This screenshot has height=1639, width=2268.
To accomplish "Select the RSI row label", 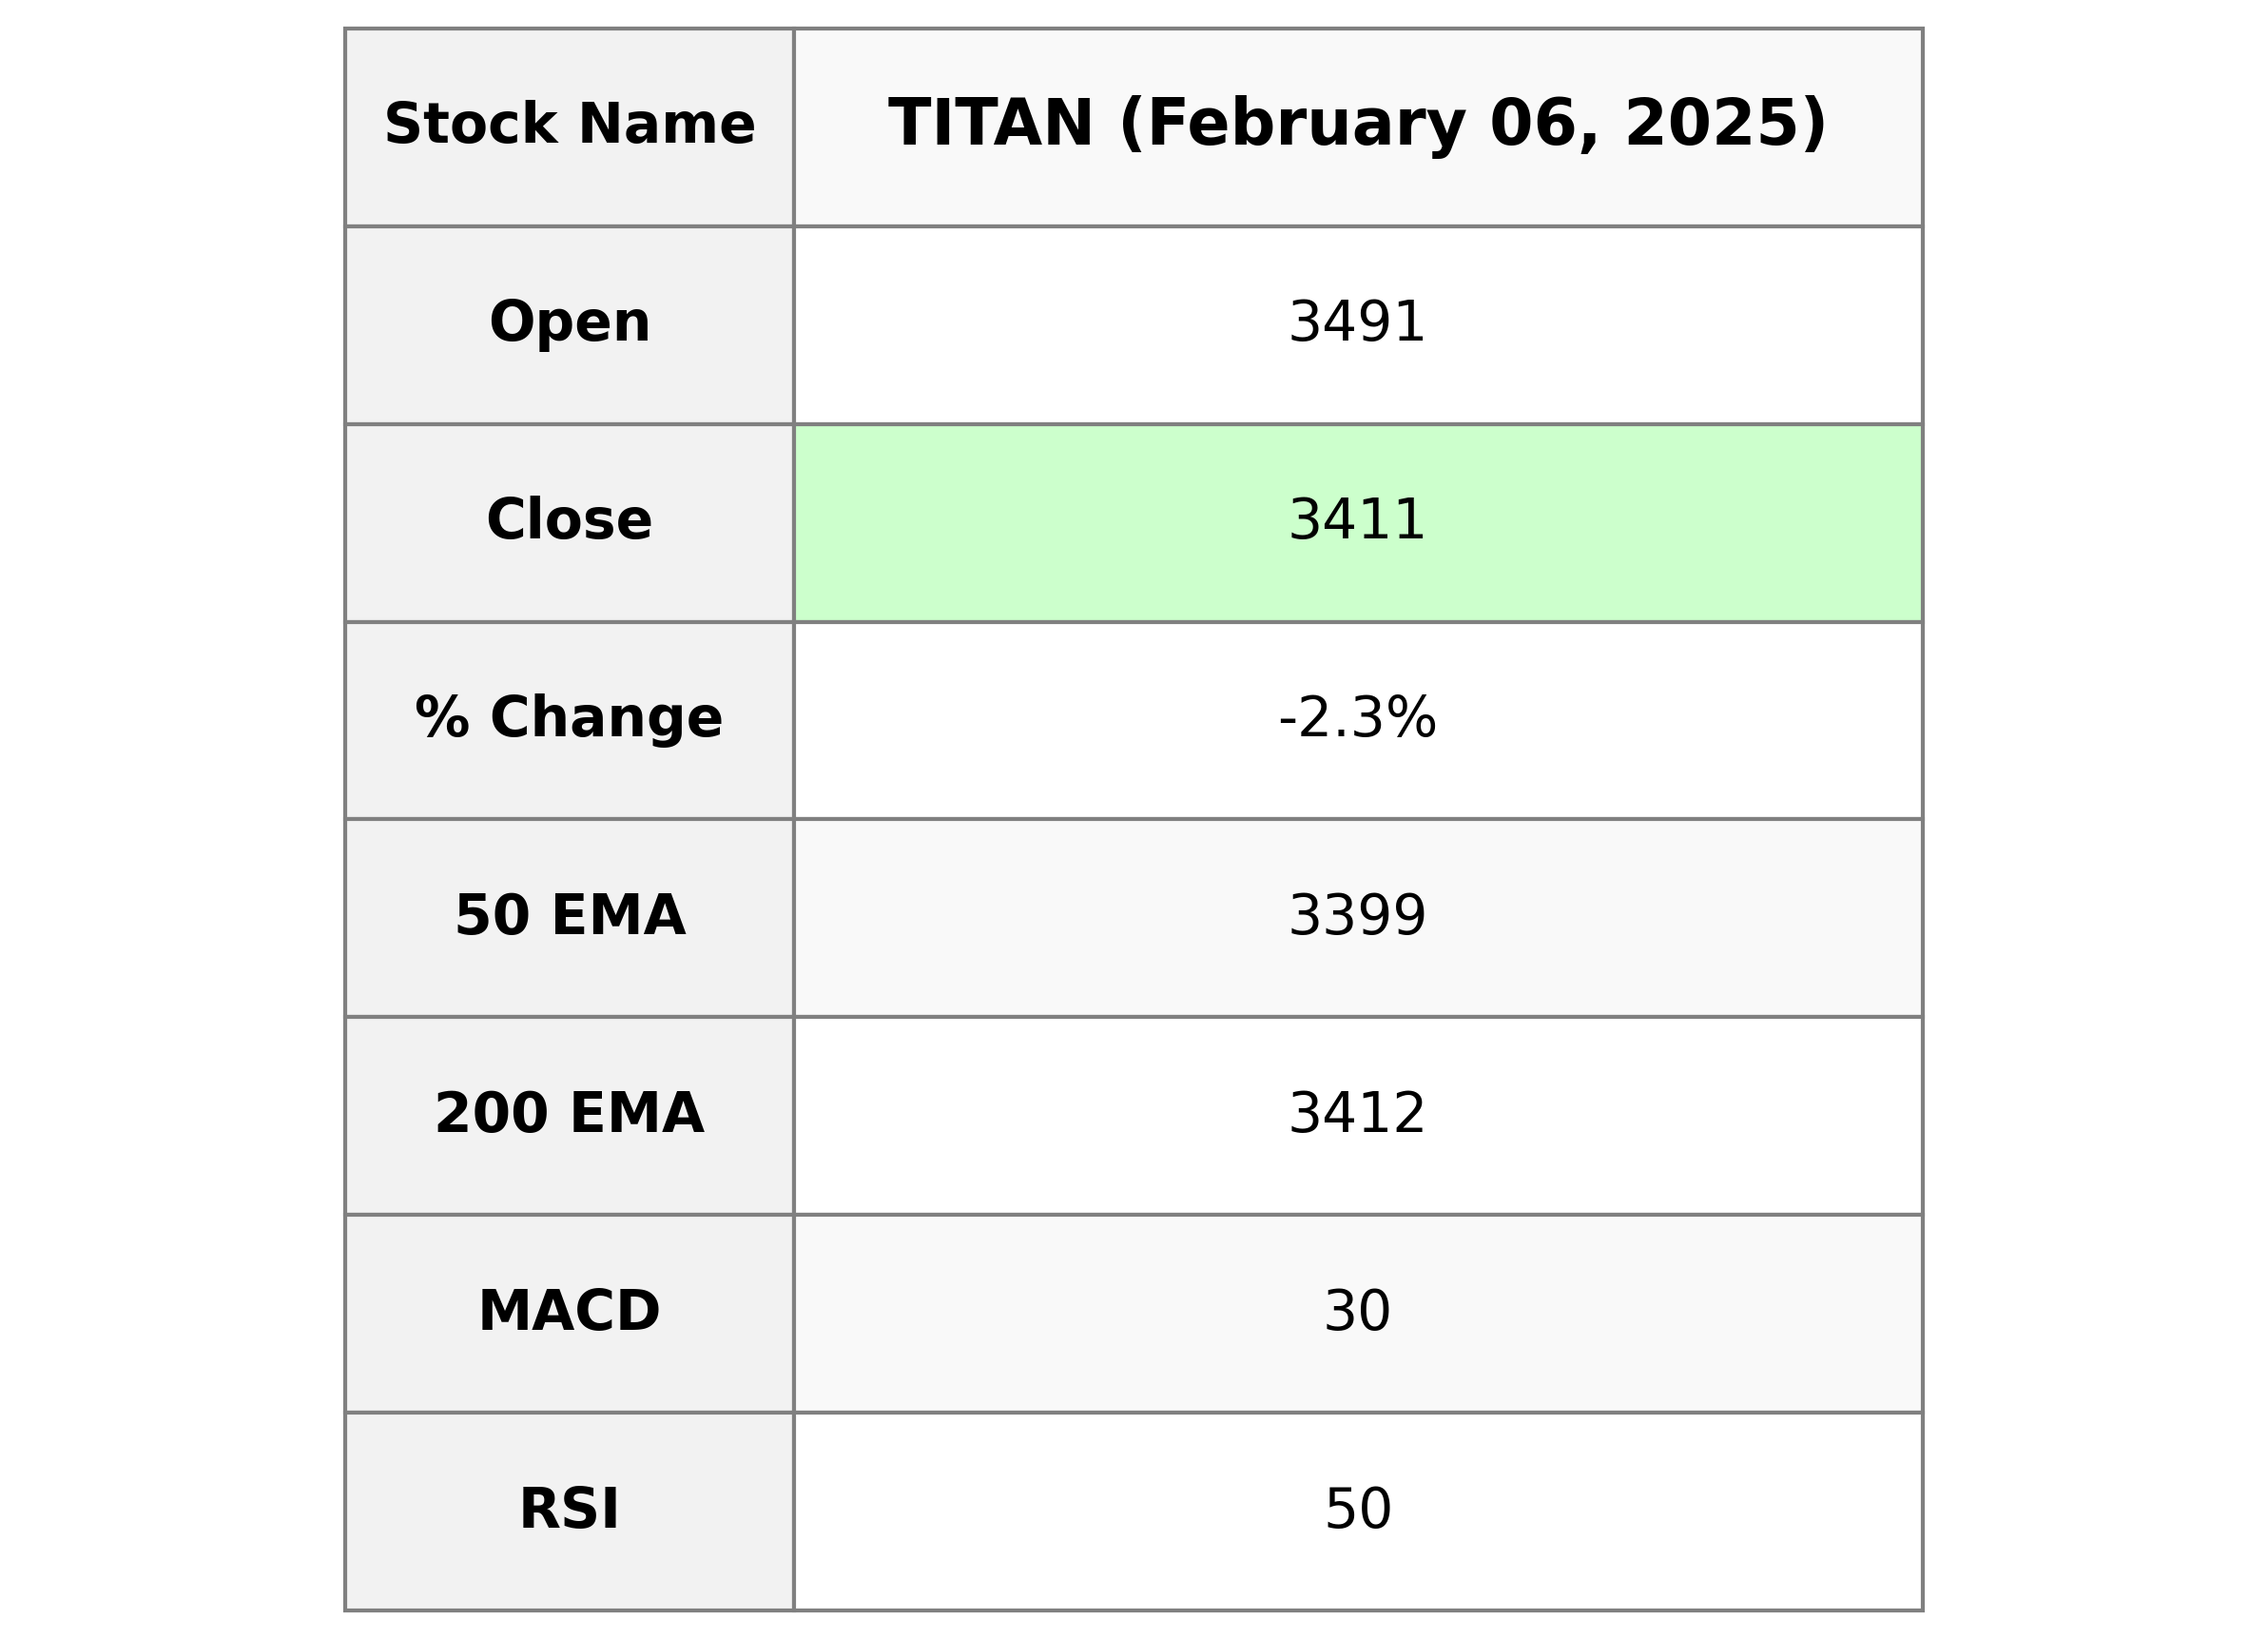I will pos(570,1509).
